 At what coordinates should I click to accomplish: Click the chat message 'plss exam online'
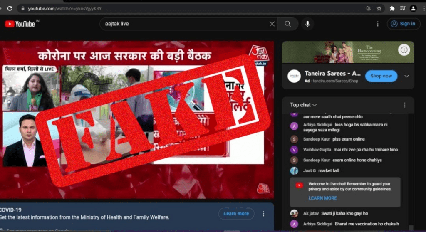pos(349,139)
